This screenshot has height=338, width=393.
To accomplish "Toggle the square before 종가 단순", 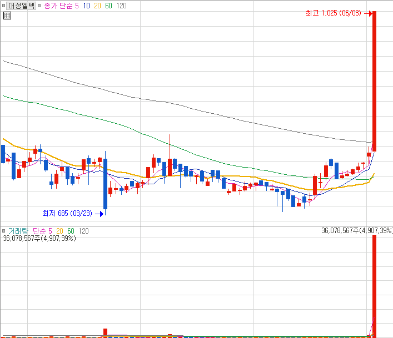I will [39, 6].
